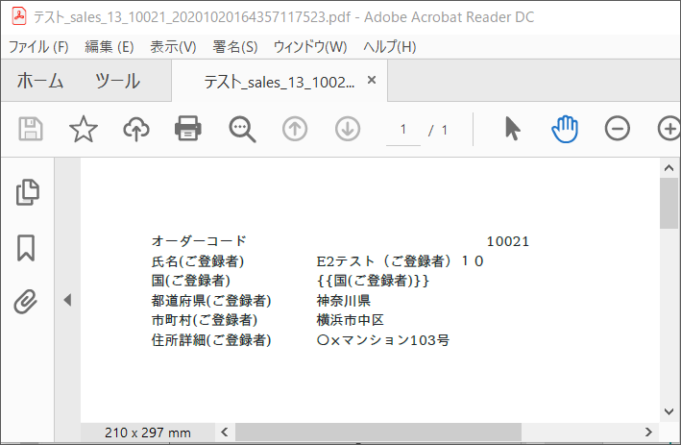The height and width of the screenshot is (445, 681).
Task: Open the attachments paperclip panel
Action: [26, 303]
